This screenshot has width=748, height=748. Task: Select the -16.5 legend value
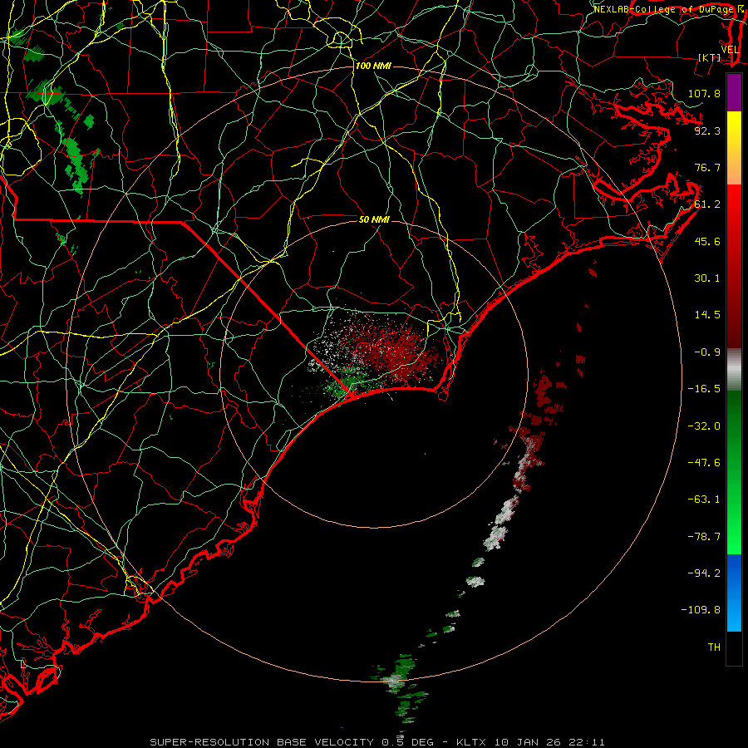coord(704,389)
